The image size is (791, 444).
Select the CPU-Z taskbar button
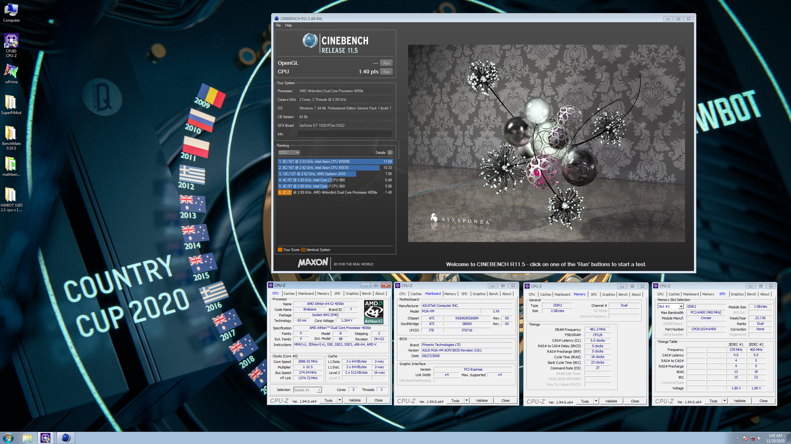[45, 438]
